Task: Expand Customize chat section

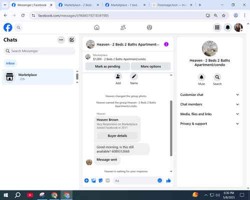Action: (209, 94)
